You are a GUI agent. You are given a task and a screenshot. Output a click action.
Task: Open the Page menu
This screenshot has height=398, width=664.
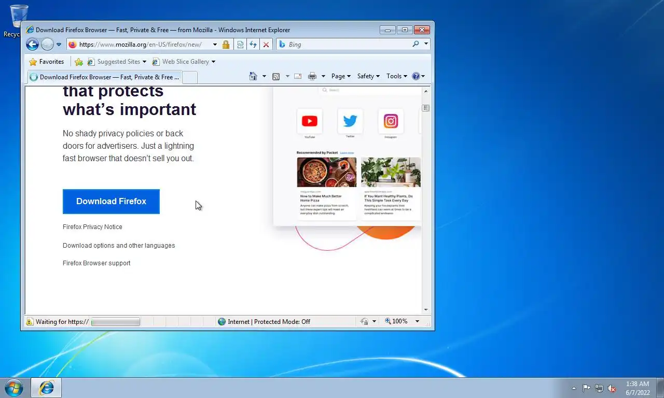tap(341, 76)
